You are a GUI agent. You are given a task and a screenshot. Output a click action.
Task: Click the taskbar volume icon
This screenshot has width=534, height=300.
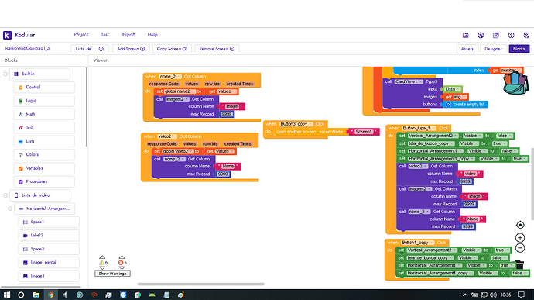click(x=494, y=295)
